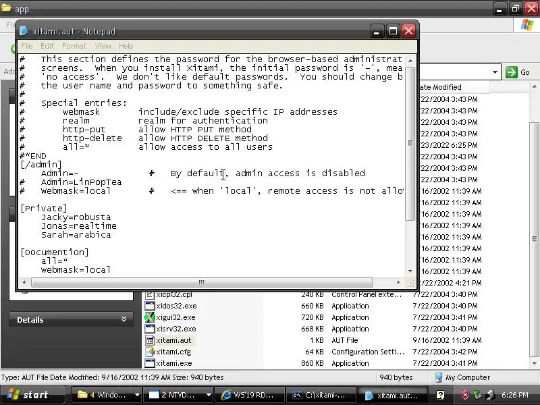Image resolution: width=540 pixels, height=405 pixels.
Task: Click the Notepad vertical scrollbar up arrow
Action: [x=410, y=61]
